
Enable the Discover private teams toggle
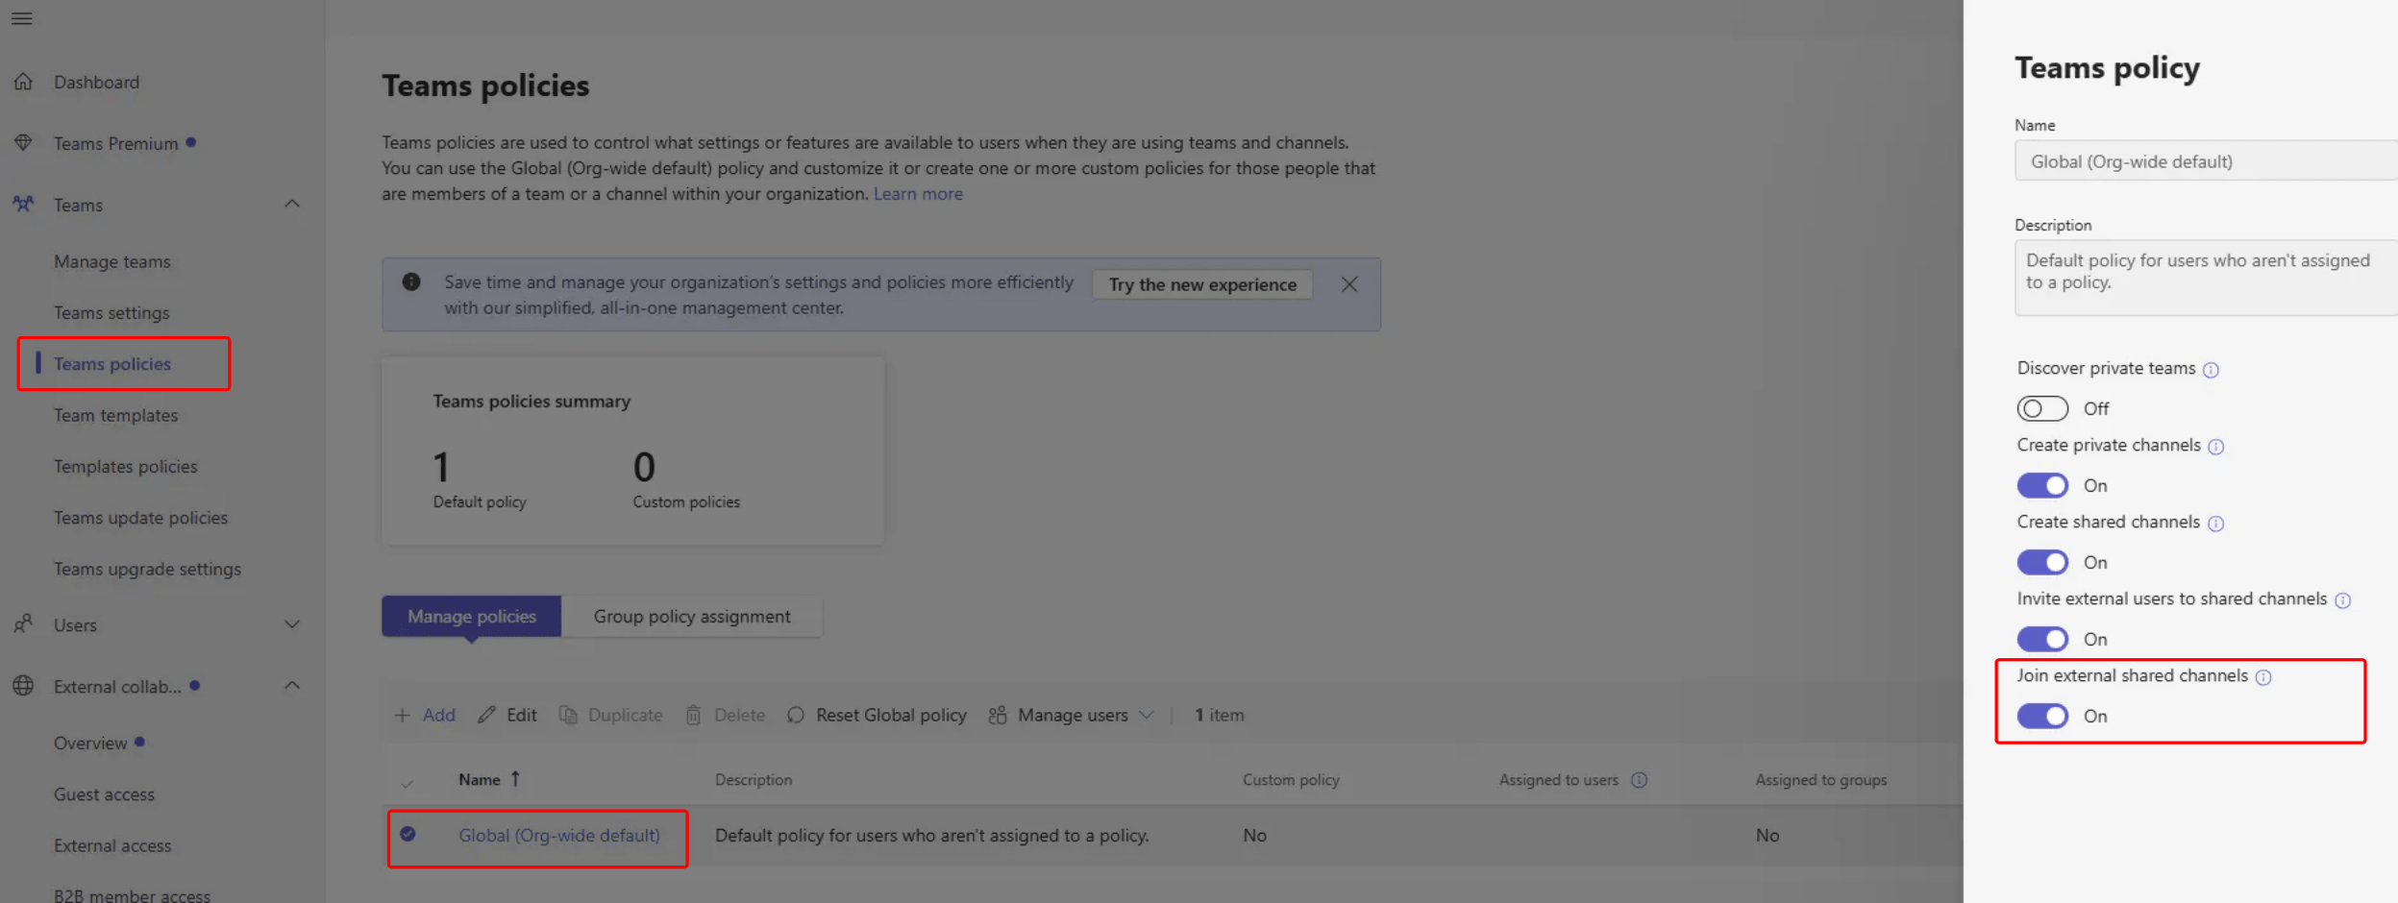coord(2041,408)
